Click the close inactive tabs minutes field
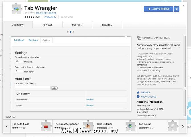This screenshot has width=191, height=137. coord(19,61)
